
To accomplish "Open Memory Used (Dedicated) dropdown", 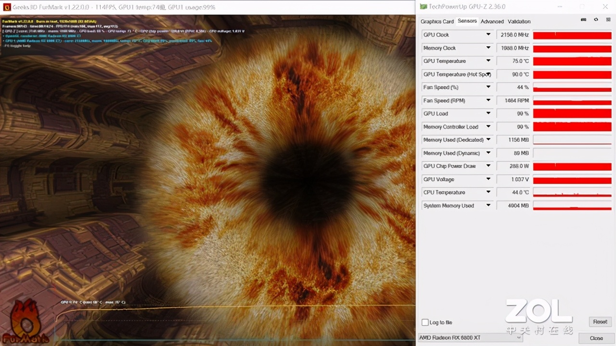I will click(x=488, y=140).
